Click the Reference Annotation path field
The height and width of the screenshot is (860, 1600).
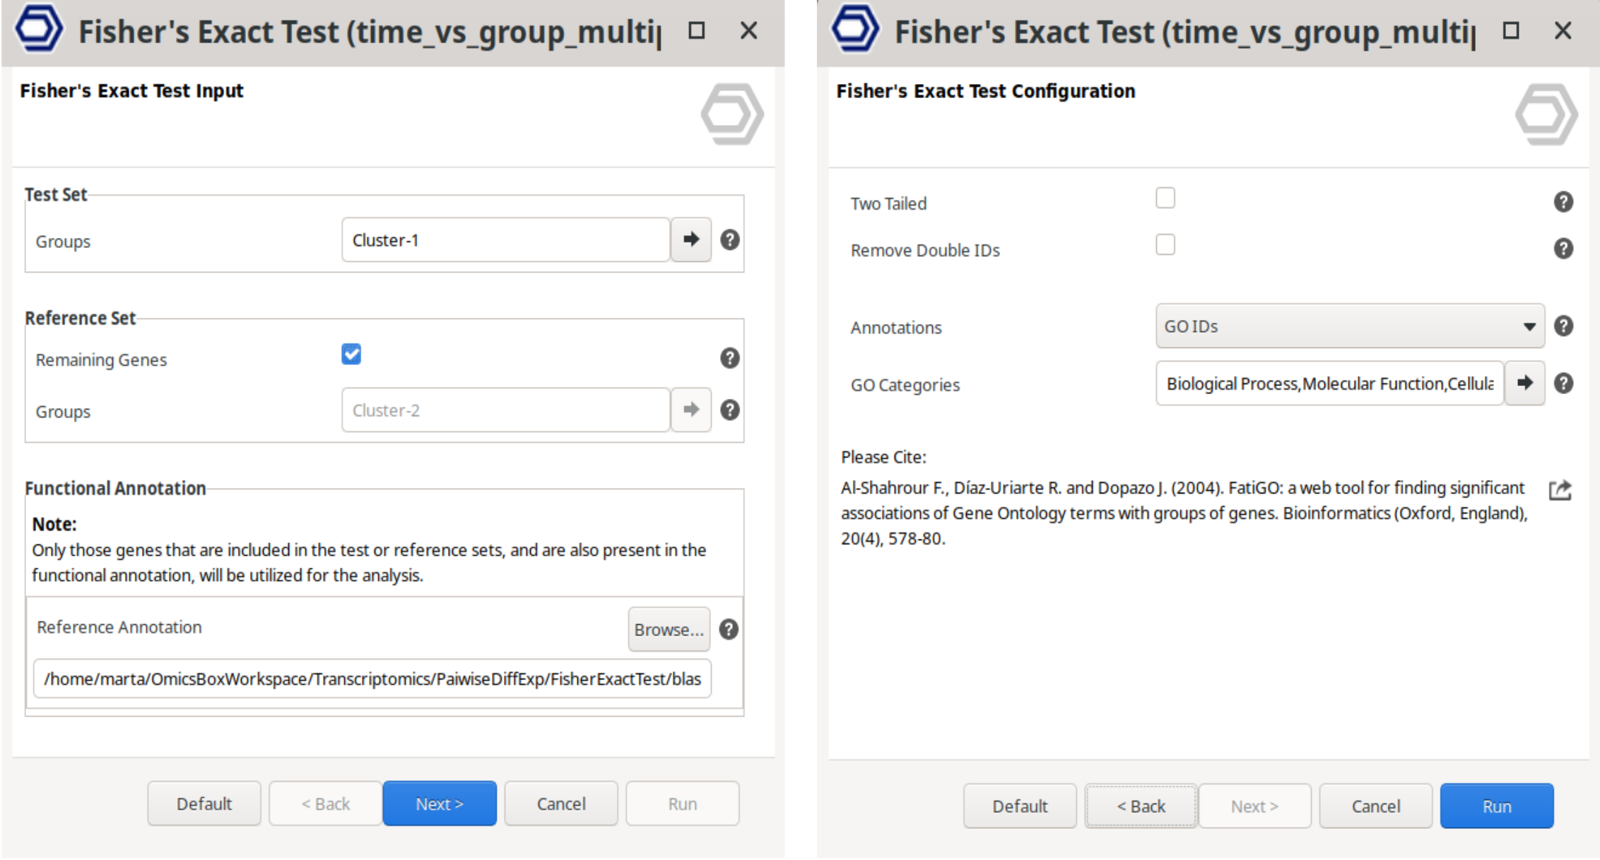[372, 679]
